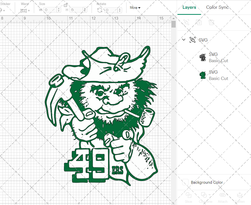Collapse the SVG layer group

[183, 40]
